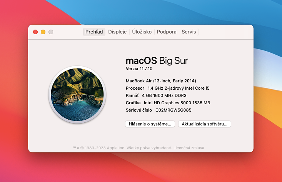This screenshot has width=282, height=182.
Task: Go to the Podpora tab
Action: click(167, 32)
